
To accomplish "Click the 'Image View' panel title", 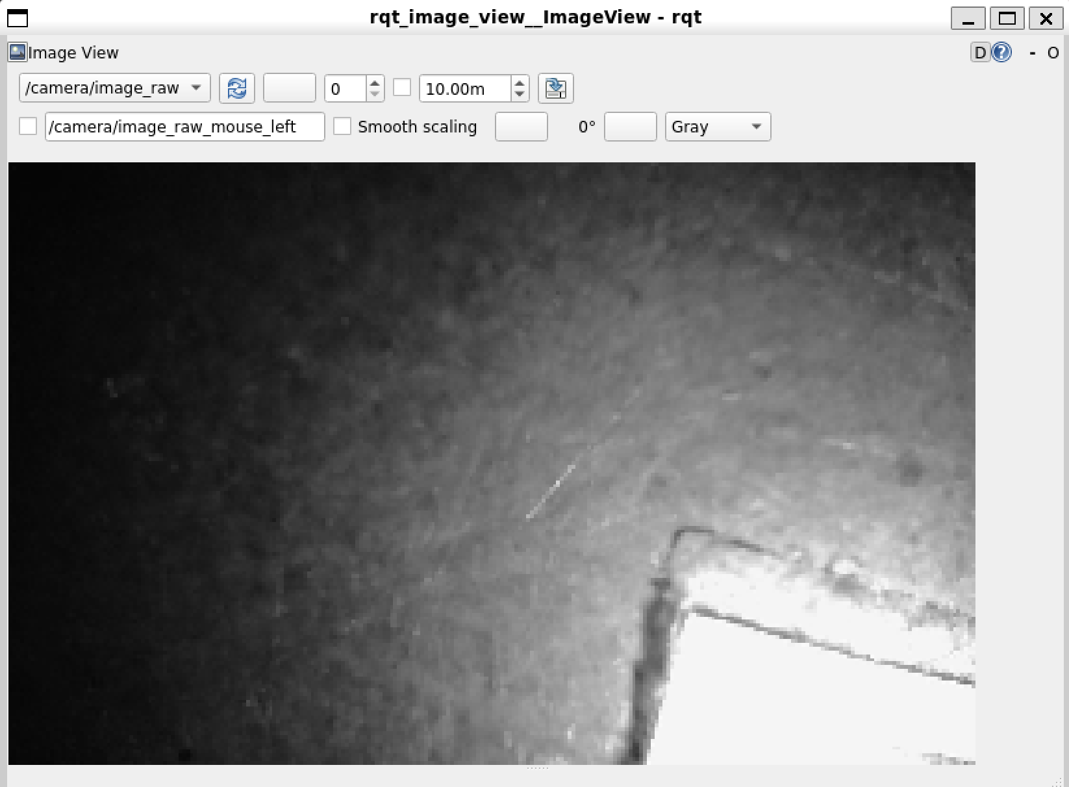I will [73, 53].
